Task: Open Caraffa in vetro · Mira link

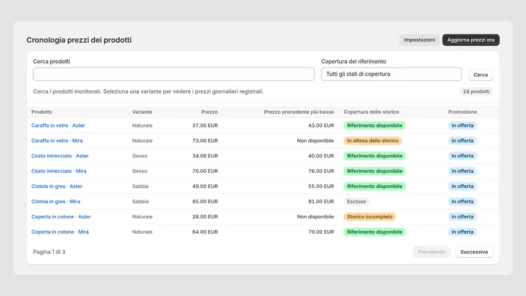Action: point(57,141)
